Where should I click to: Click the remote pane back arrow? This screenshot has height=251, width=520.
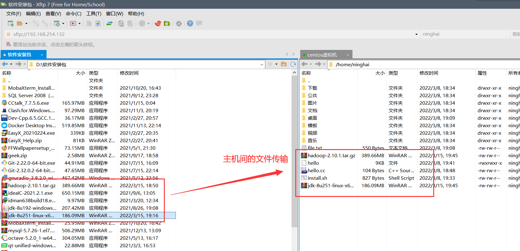(x=305, y=64)
